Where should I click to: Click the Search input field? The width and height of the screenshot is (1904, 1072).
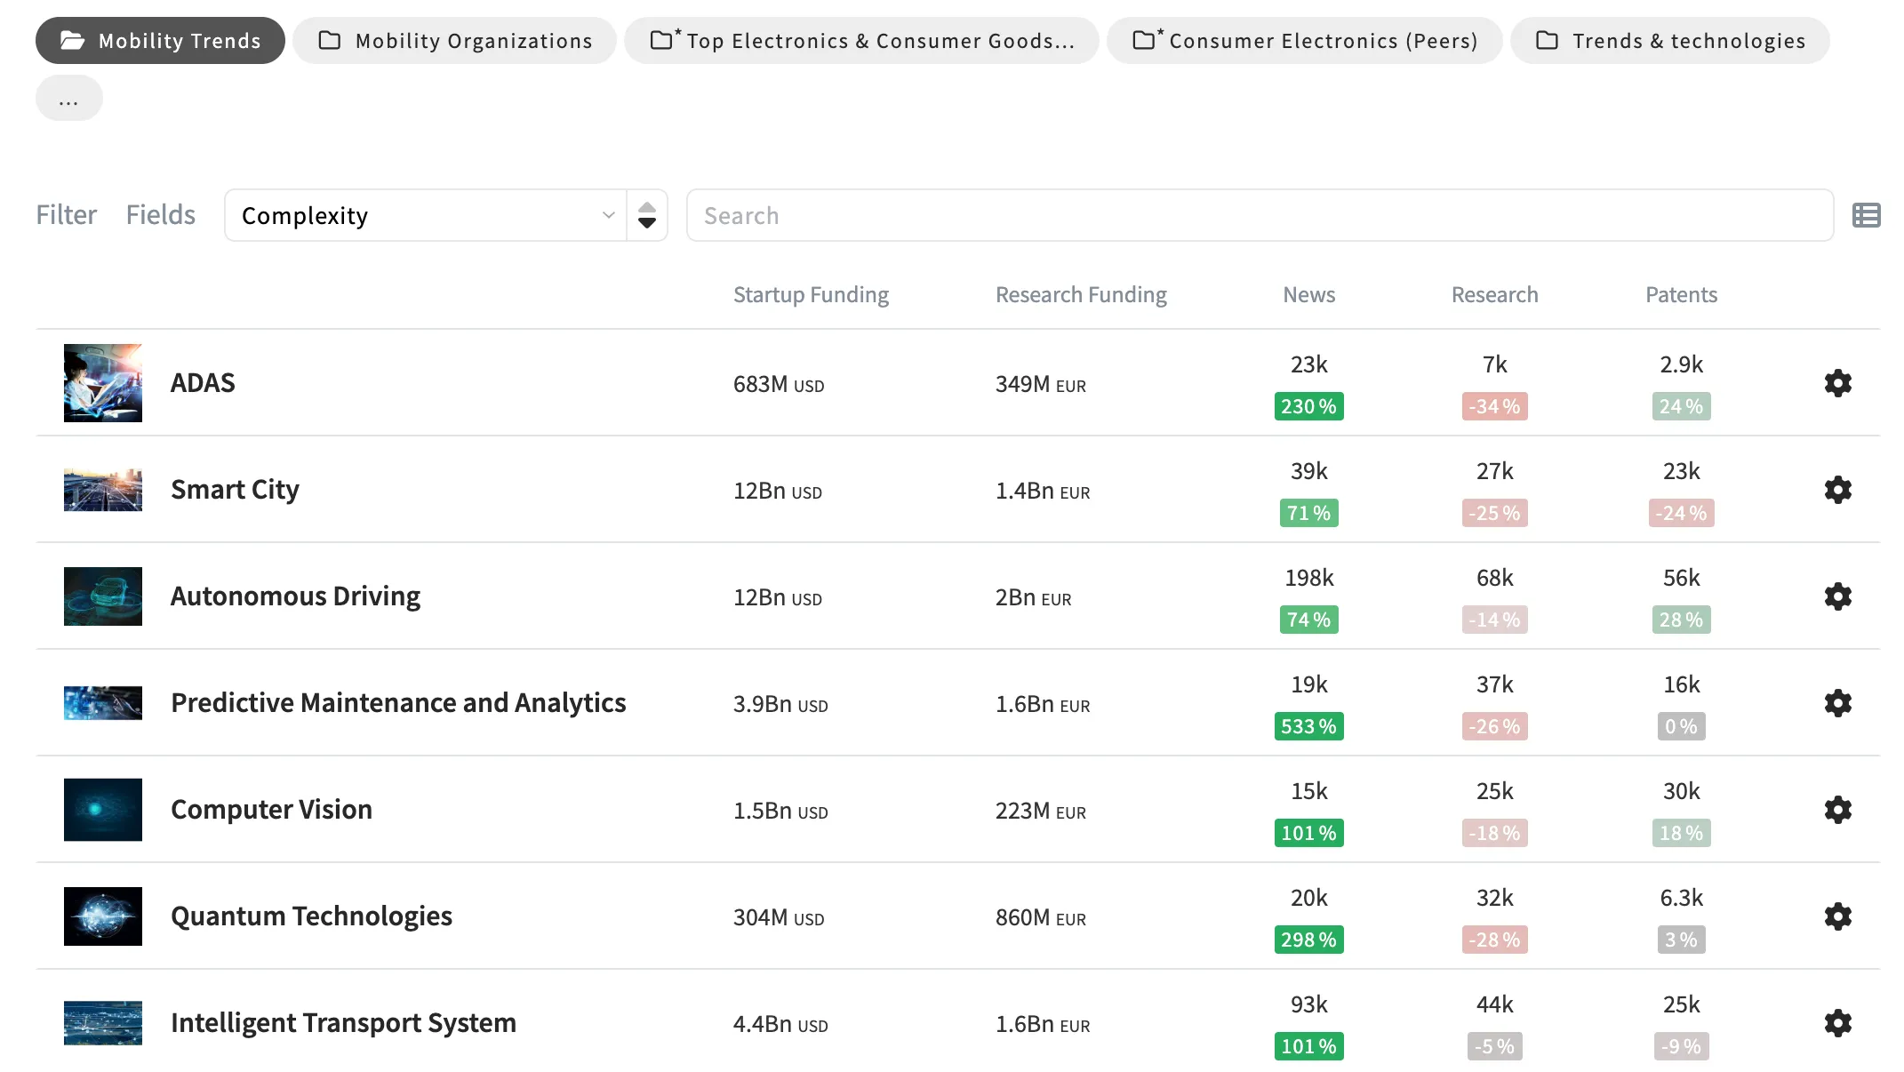(x=1259, y=215)
